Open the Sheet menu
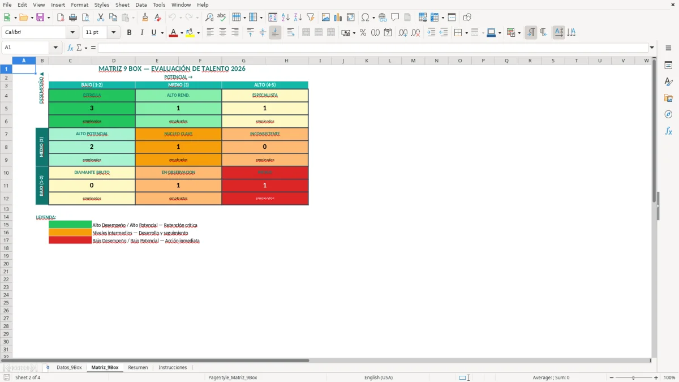 [122, 5]
